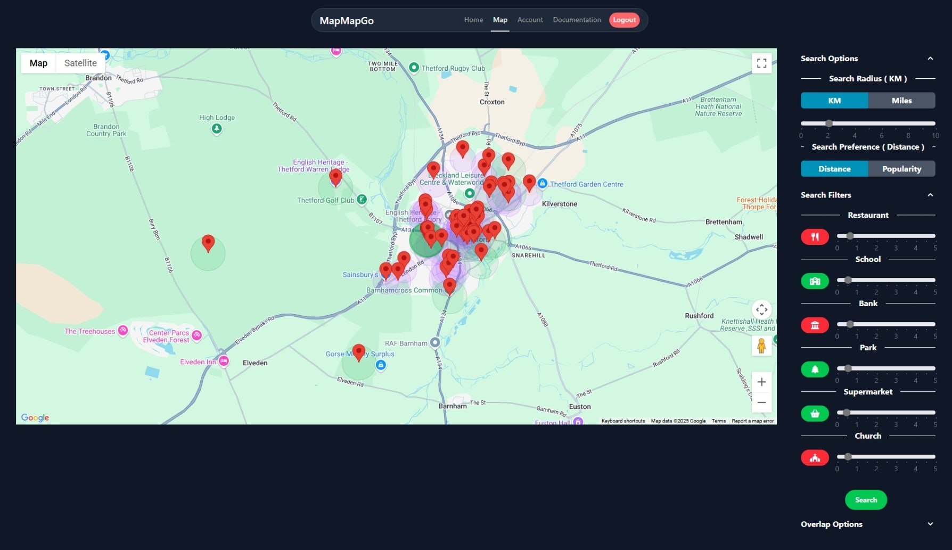The width and height of the screenshot is (952, 550).
Task: Click the RAF Barnham marker
Action: 435,342
